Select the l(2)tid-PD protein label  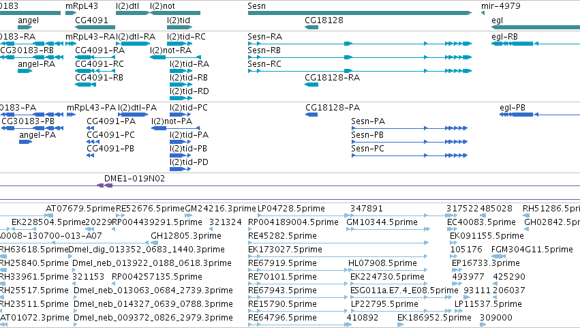tap(189, 162)
